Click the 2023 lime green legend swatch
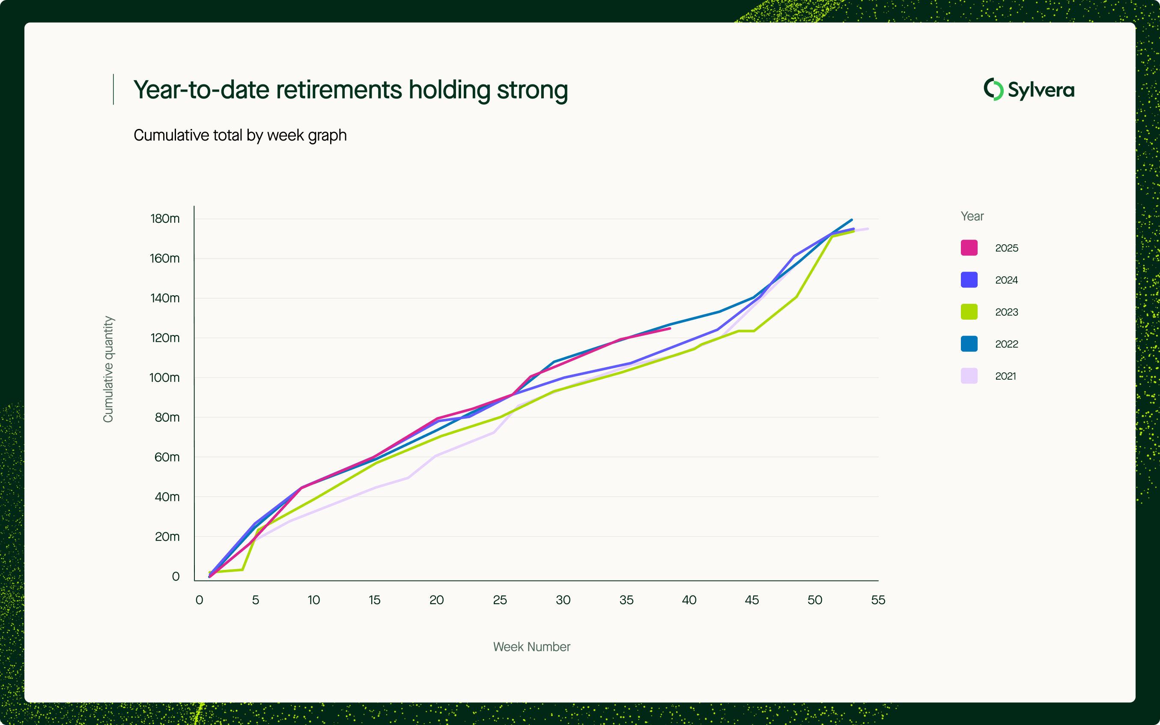 click(x=969, y=312)
